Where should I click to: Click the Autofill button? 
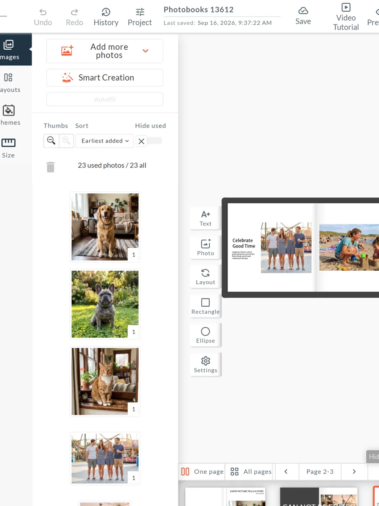click(x=105, y=100)
